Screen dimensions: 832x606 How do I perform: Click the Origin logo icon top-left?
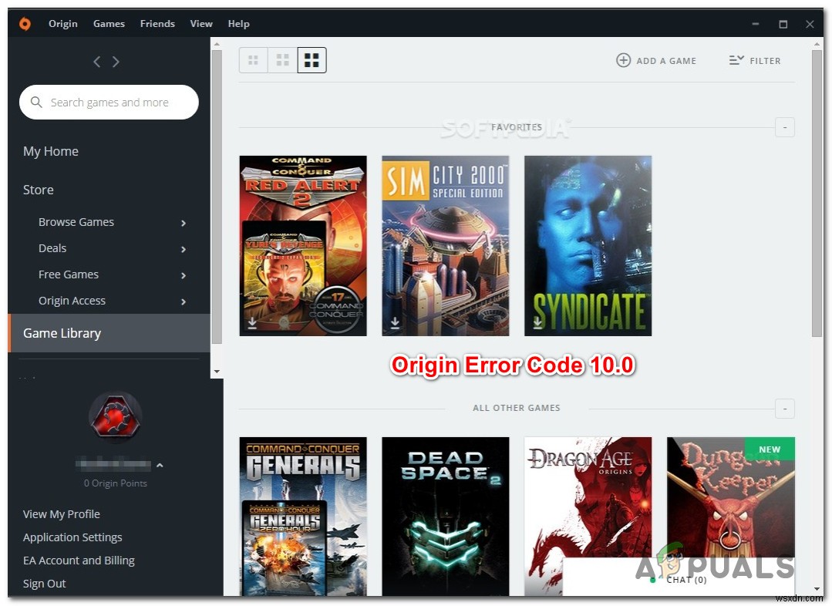pyautogui.click(x=25, y=23)
